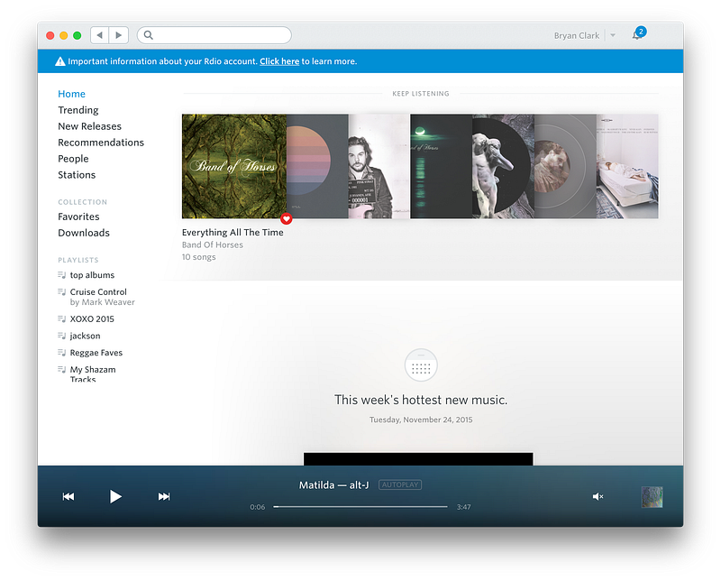The image size is (721, 581).
Task: Click the calendar icon above hottest music
Action: tap(421, 365)
